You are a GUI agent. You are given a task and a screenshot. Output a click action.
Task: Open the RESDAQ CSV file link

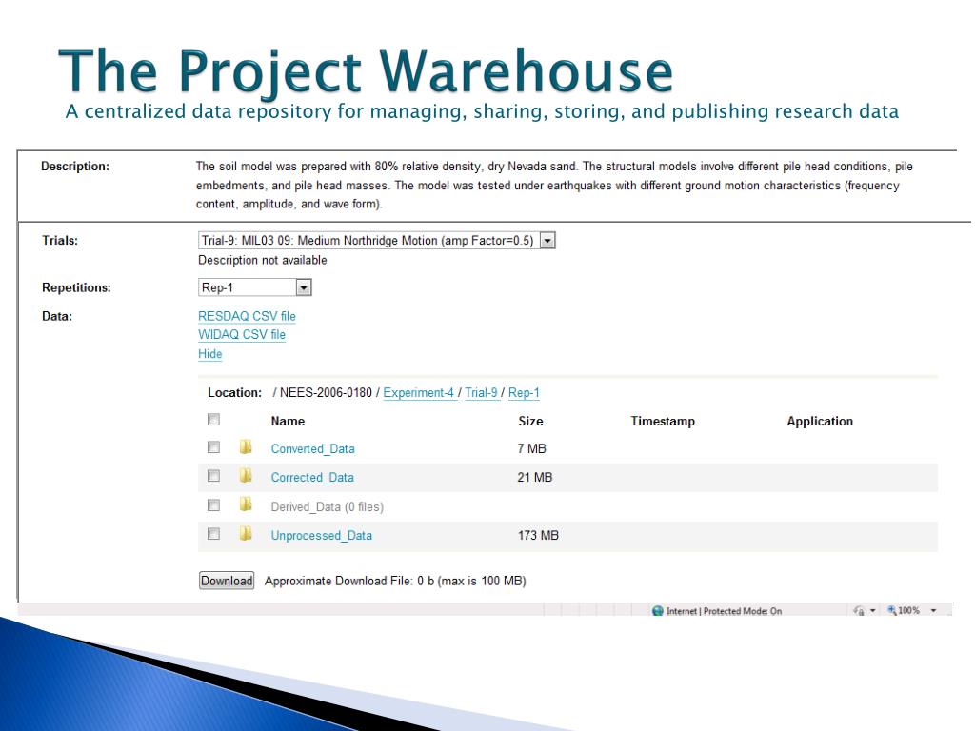247,316
